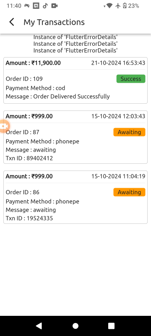151x336 pixels.
Task: Tap the airplane mode status icon
Action: (118, 6)
